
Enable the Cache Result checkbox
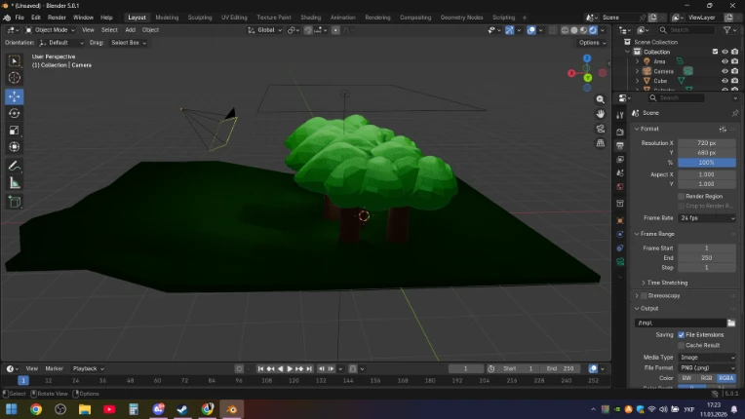click(x=681, y=346)
